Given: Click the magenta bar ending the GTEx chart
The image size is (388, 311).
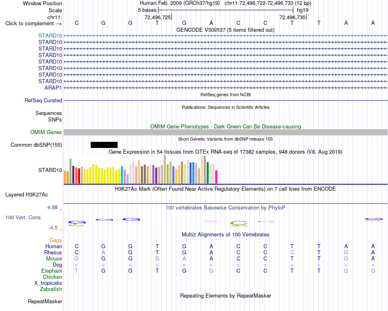Looking at the screenshot, I should pos(216,177).
